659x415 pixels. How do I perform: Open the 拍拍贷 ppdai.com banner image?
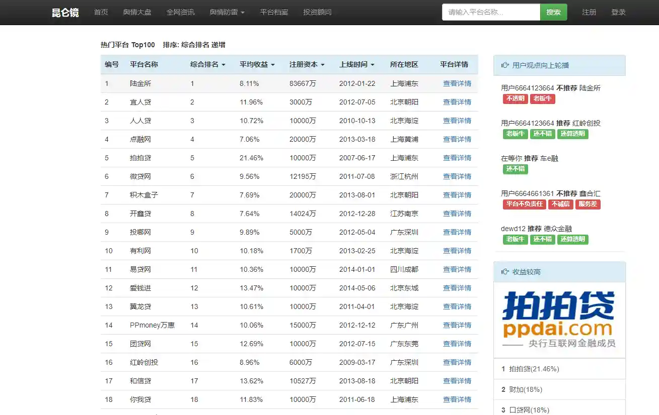(x=559, y=320)
